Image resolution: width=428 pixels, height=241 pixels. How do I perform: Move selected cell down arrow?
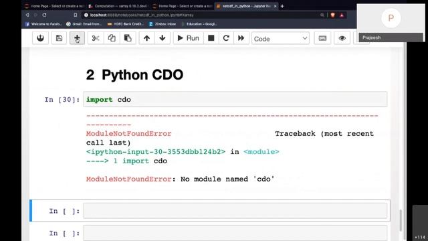163,38
